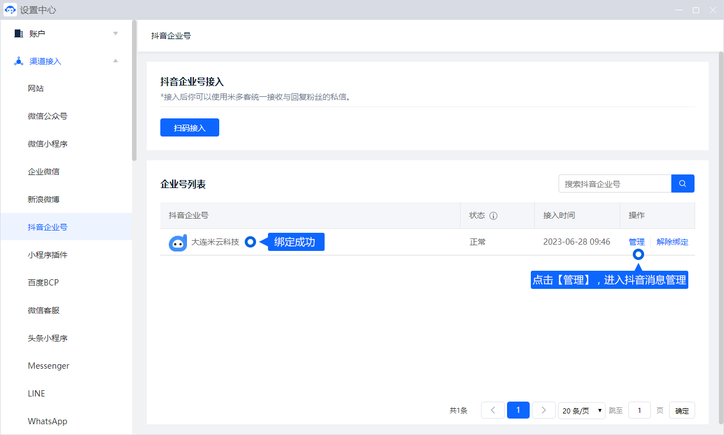Image resolution: width=724 pixels, height=435 pixels.
Task: Click the 确定 jump button
Action: 682,411
